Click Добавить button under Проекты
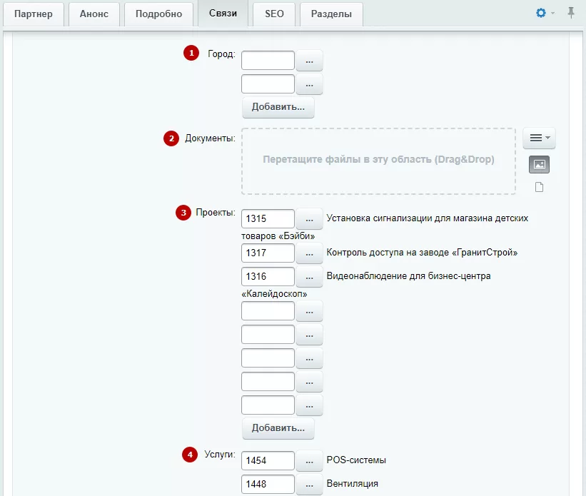The width and height of the screenshot is (586, 496). 278,428
